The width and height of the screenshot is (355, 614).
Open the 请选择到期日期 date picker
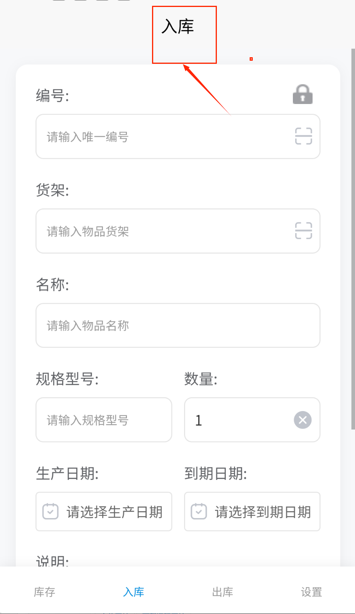263,512
